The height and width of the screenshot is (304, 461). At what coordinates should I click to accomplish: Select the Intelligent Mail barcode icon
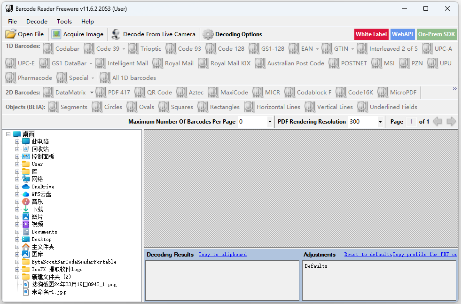coord(100,63)
